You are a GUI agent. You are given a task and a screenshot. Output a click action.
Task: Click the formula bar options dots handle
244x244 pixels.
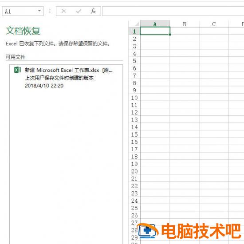tap(50, 11)
